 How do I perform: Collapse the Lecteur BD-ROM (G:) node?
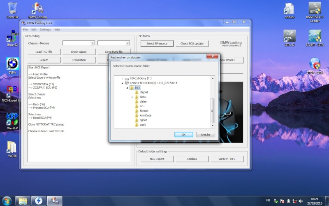click(x=122, y=83)
